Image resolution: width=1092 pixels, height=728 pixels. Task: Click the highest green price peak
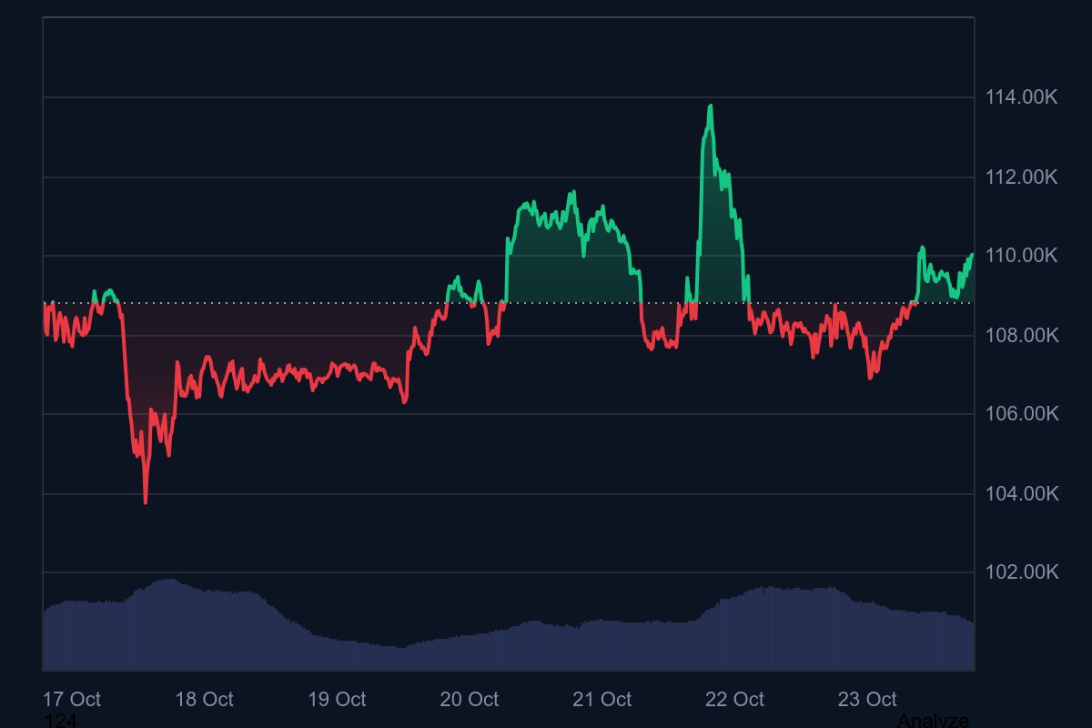(x=710, y=106)
